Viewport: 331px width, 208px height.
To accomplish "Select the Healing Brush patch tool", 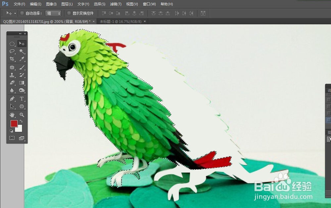I will [x=12, y=67].
